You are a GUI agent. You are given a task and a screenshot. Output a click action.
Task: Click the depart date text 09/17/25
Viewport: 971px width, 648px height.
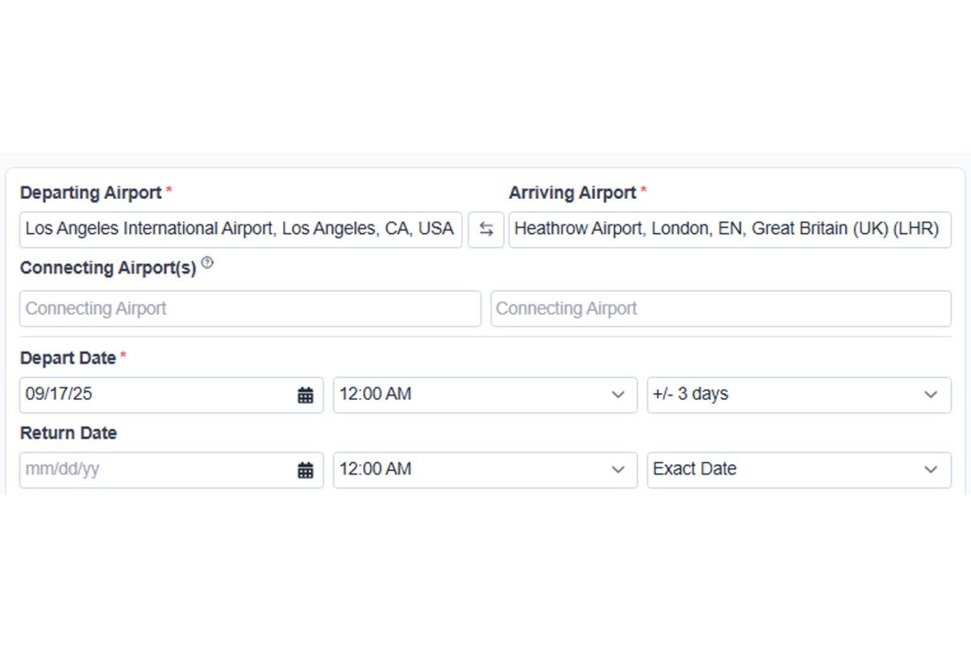(59, 394)
